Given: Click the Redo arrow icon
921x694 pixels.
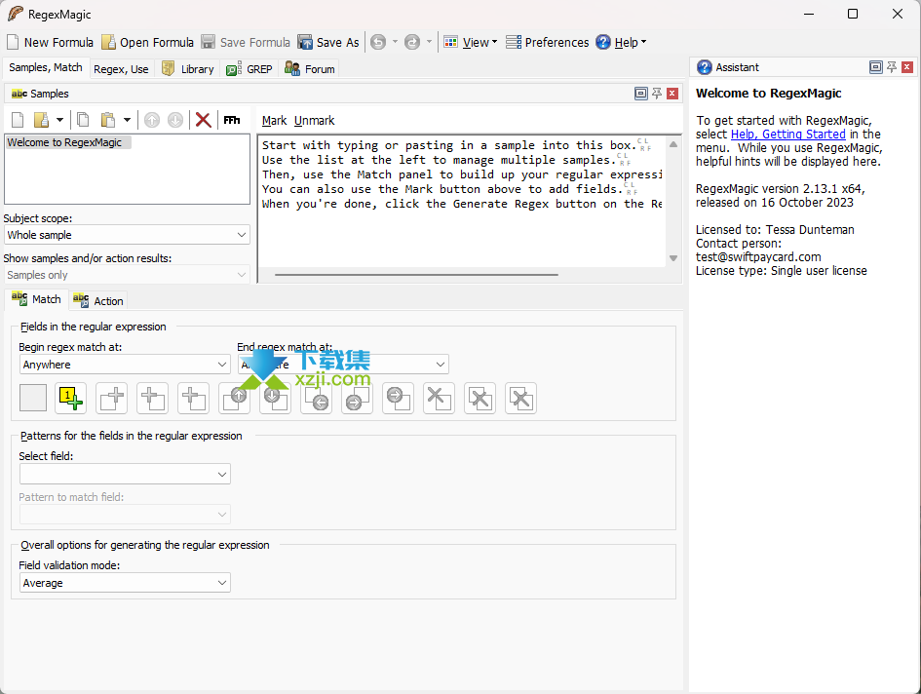Looking at the screenshot, I should (x=412, y=42).
